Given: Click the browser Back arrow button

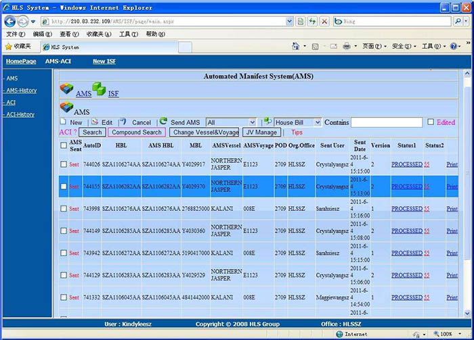Looking at the screenshot, I should (12, 21).
